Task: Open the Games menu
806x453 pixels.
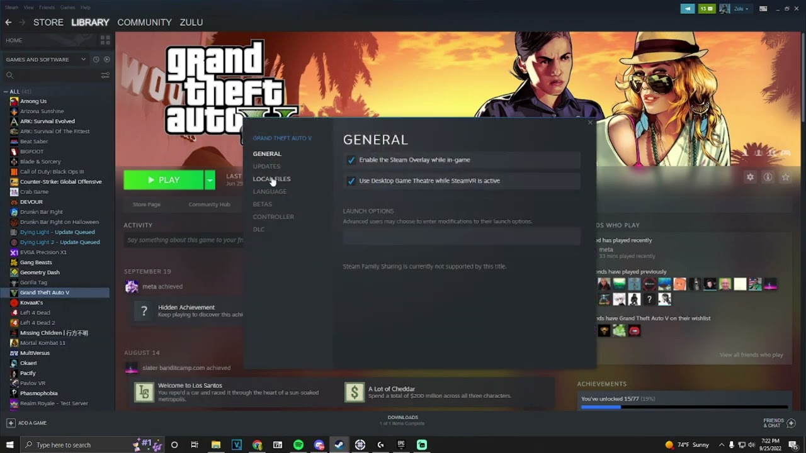Action: pyautogui.click(x=67, y=8)
